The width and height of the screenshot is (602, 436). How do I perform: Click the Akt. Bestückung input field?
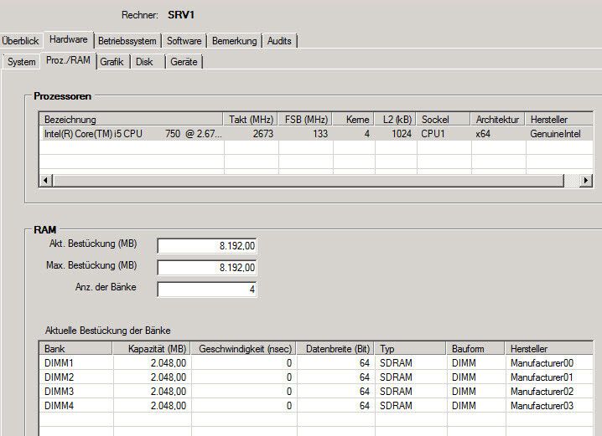207,245
